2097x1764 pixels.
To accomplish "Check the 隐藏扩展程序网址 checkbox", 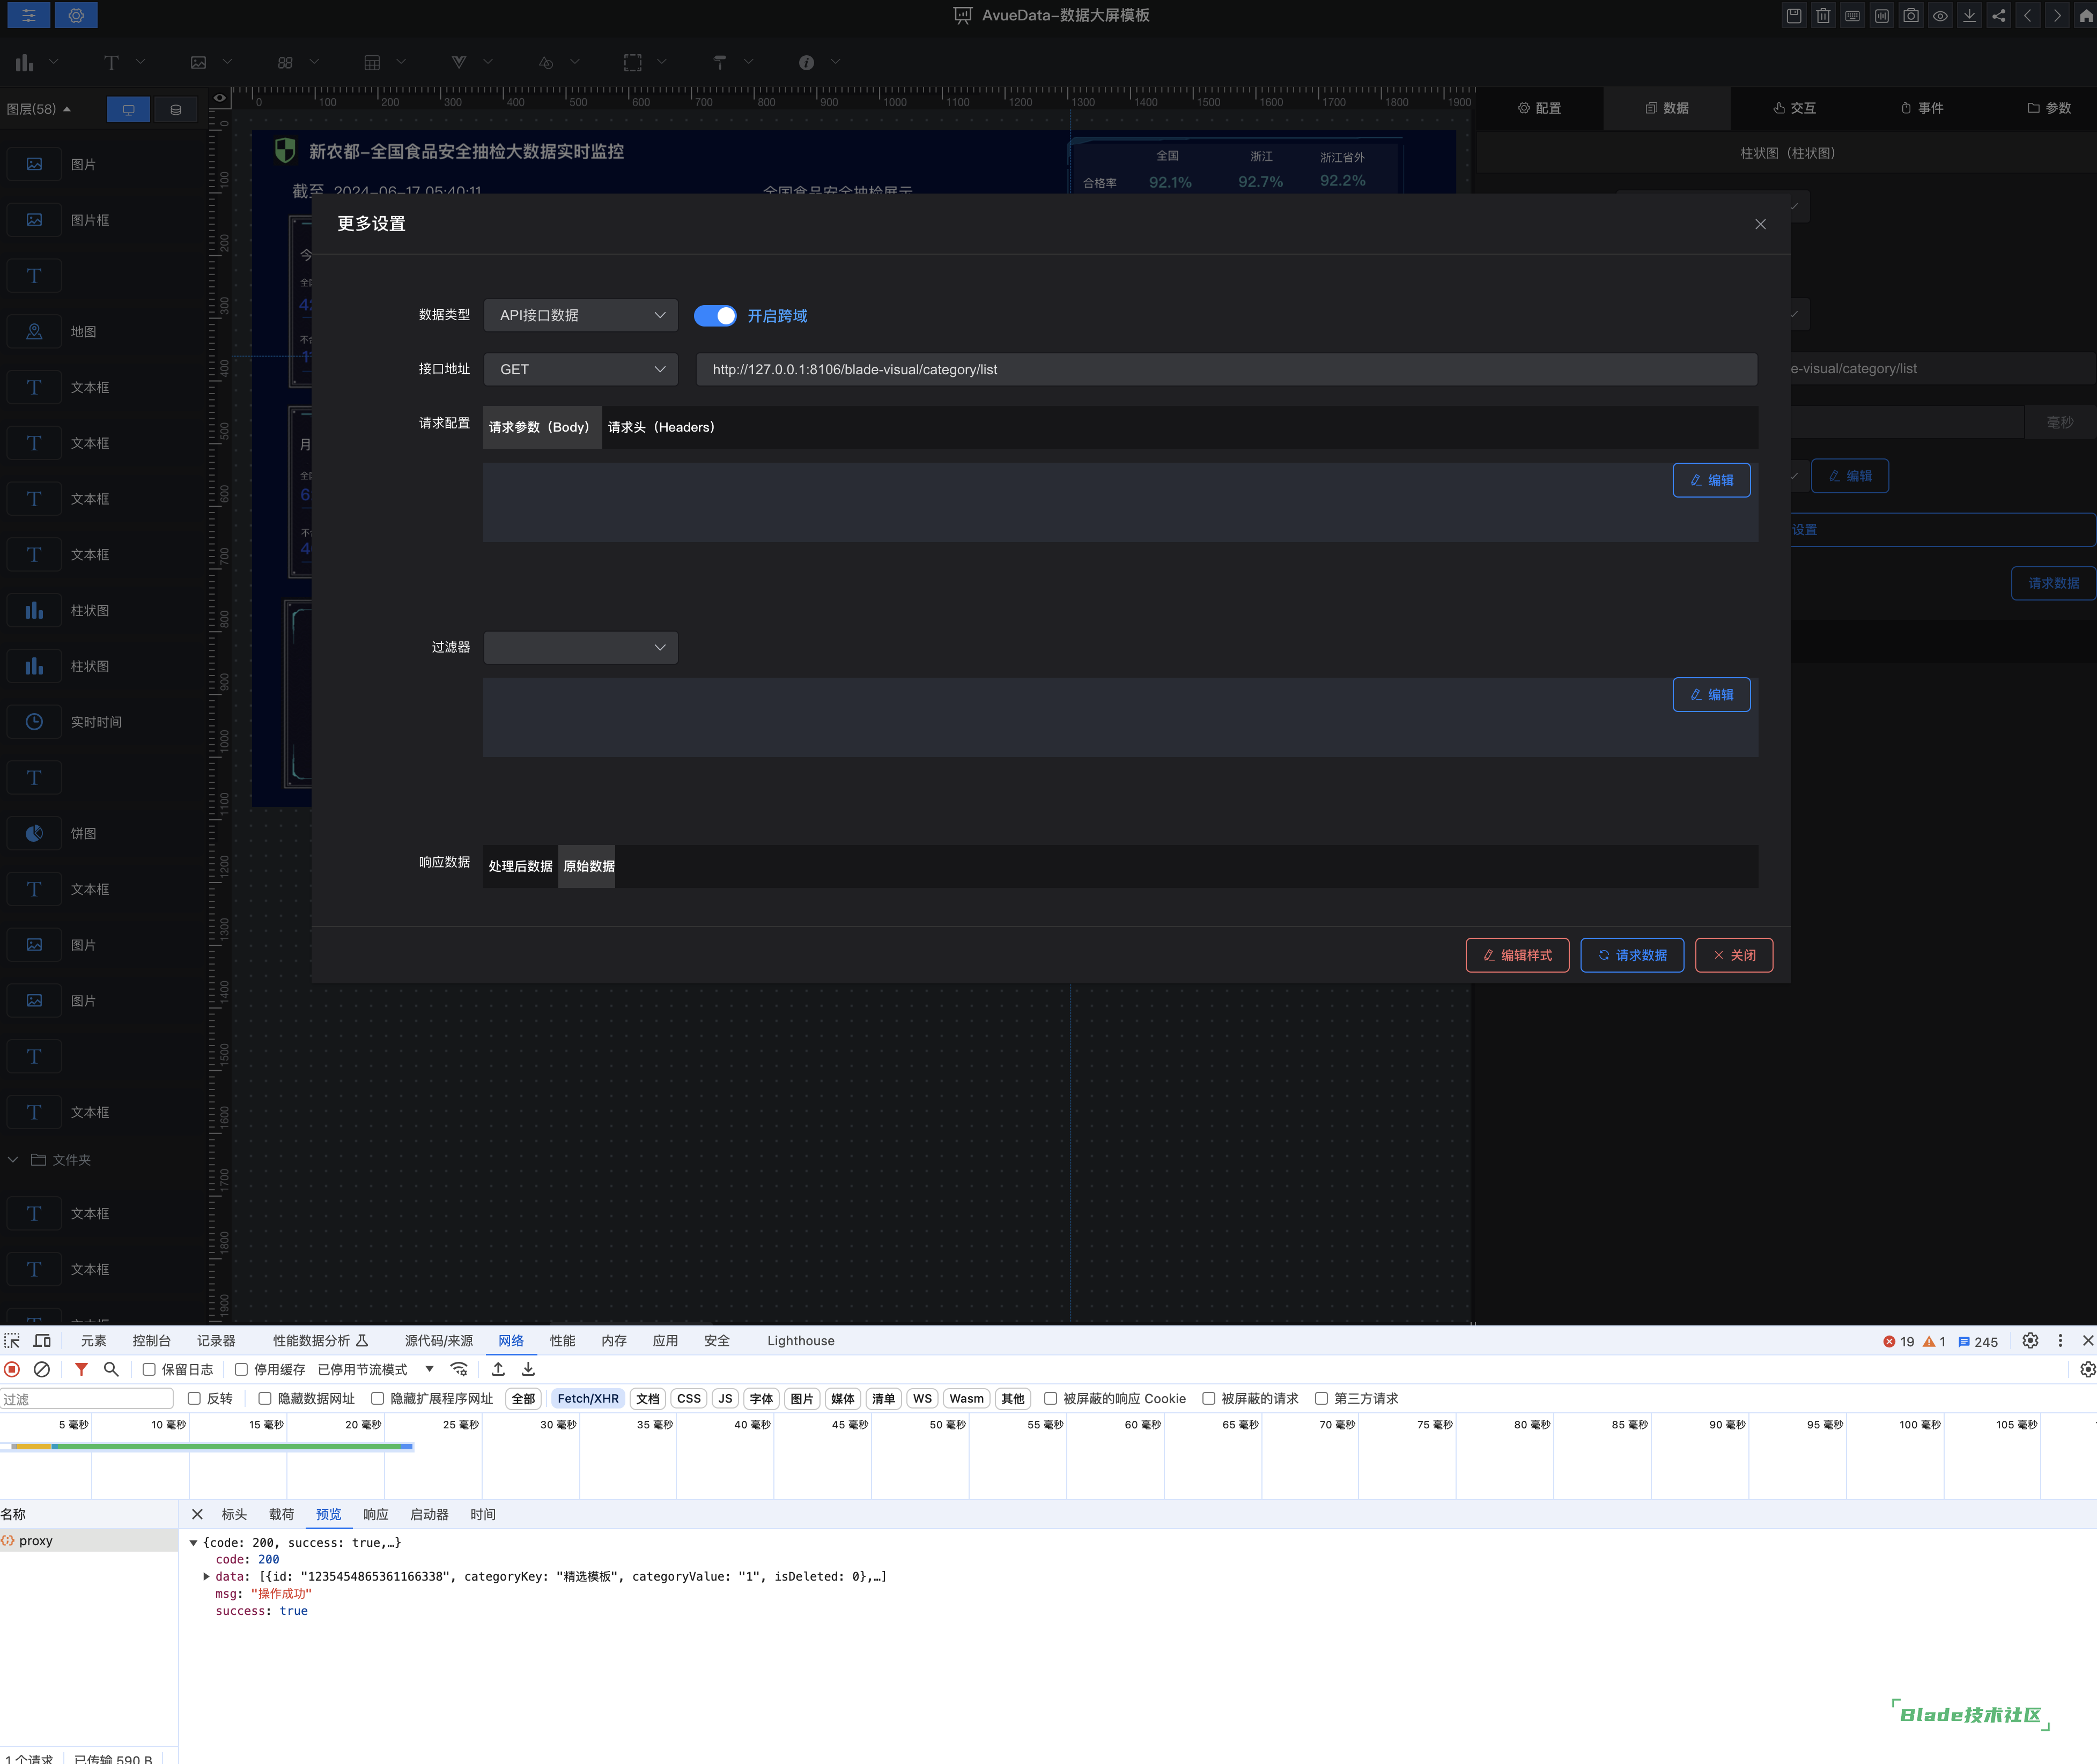I will (377, 1399).
